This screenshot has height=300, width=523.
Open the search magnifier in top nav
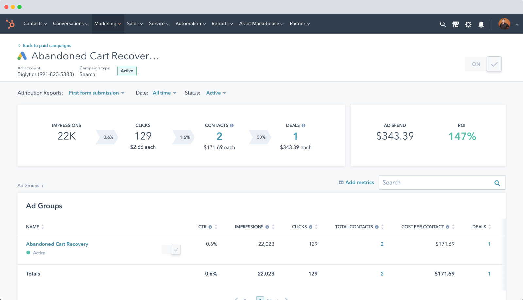click(443, 24)
